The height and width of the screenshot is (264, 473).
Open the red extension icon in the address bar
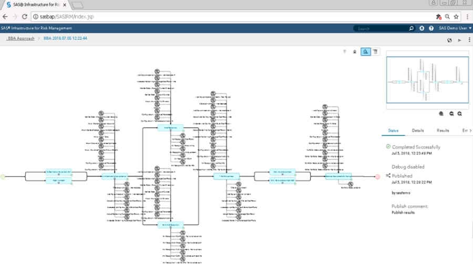click(x=439, y=17)
